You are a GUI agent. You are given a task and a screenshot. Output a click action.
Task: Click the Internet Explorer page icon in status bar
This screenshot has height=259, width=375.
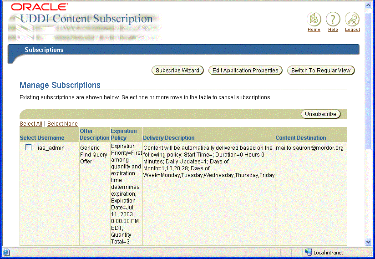[6, 252]
